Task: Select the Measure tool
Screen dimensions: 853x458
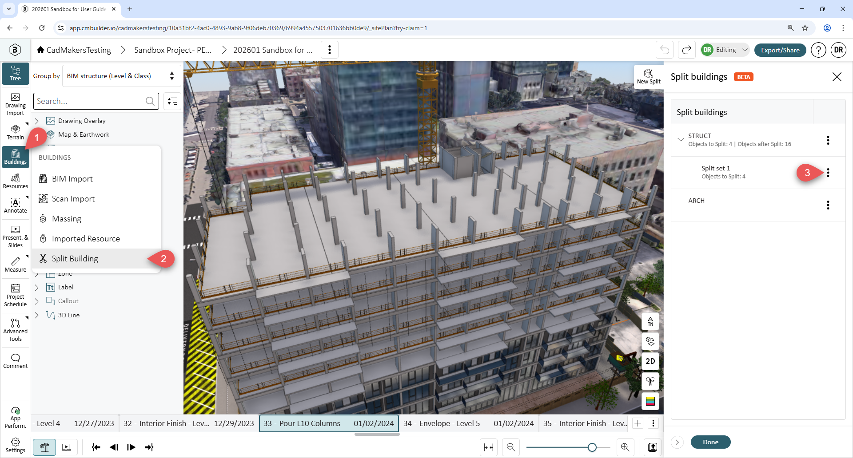Action: pyautogui.click(x=16, y=265)
